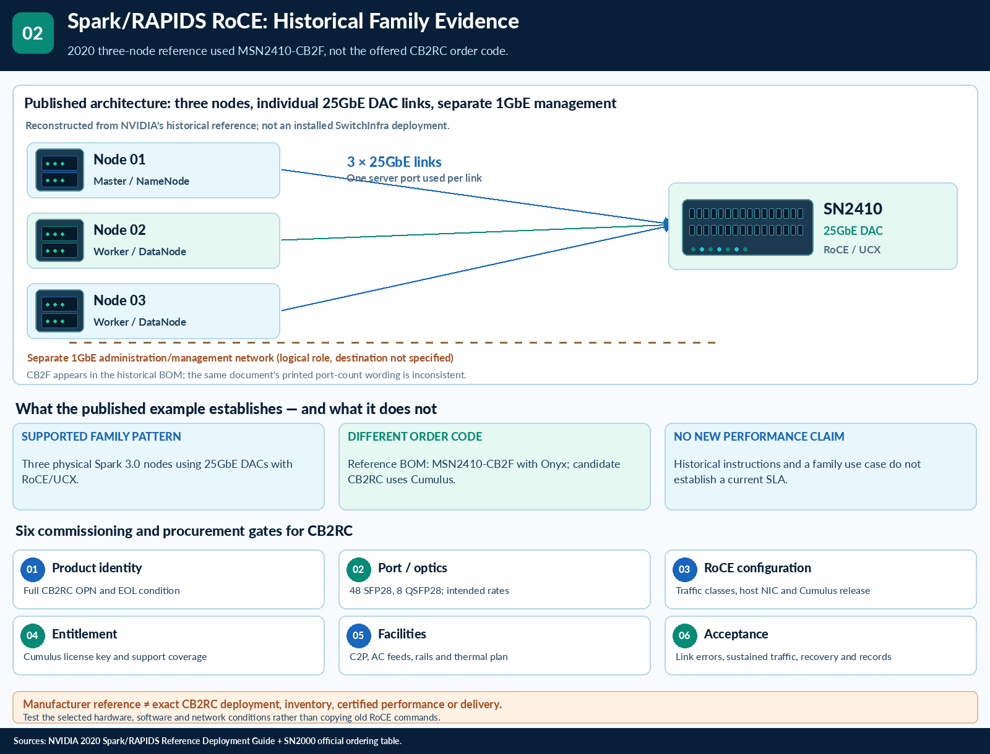The width and height of the screenshot is (990, 754).
Task: Click the SN2410 switch name
Action: (x=853, y=209)
